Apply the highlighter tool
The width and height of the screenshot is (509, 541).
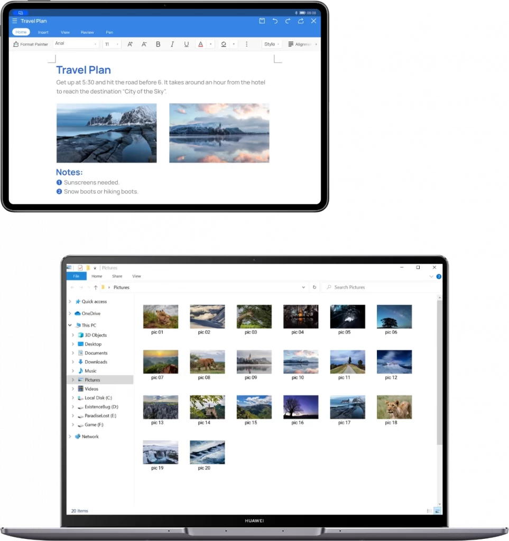(x=224, y=44)
